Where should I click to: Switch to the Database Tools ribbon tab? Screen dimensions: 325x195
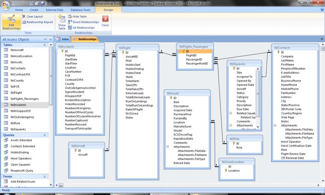point(80,10)
